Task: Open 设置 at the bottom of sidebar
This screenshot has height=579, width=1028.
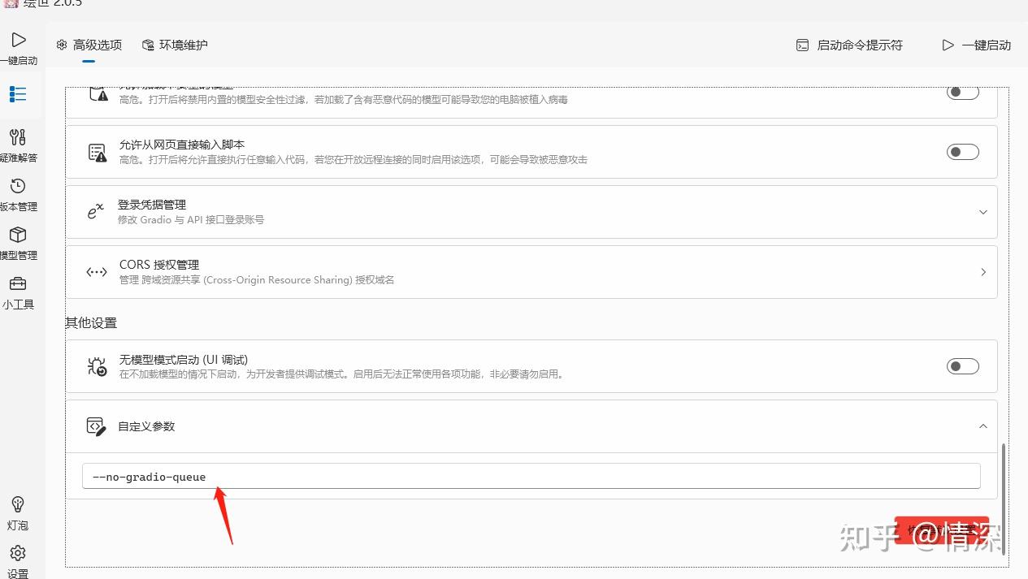Action: click(x=18, y=560)
